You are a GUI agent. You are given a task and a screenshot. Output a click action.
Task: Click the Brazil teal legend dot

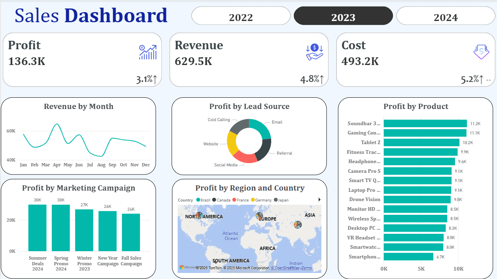click(x=198, y=200)
